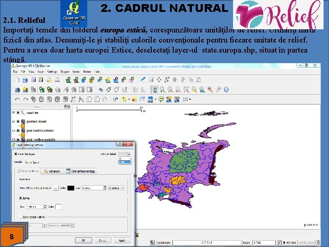Open the Plugins menu
Viewport: 329px width, 247px height.
point(65,72)
